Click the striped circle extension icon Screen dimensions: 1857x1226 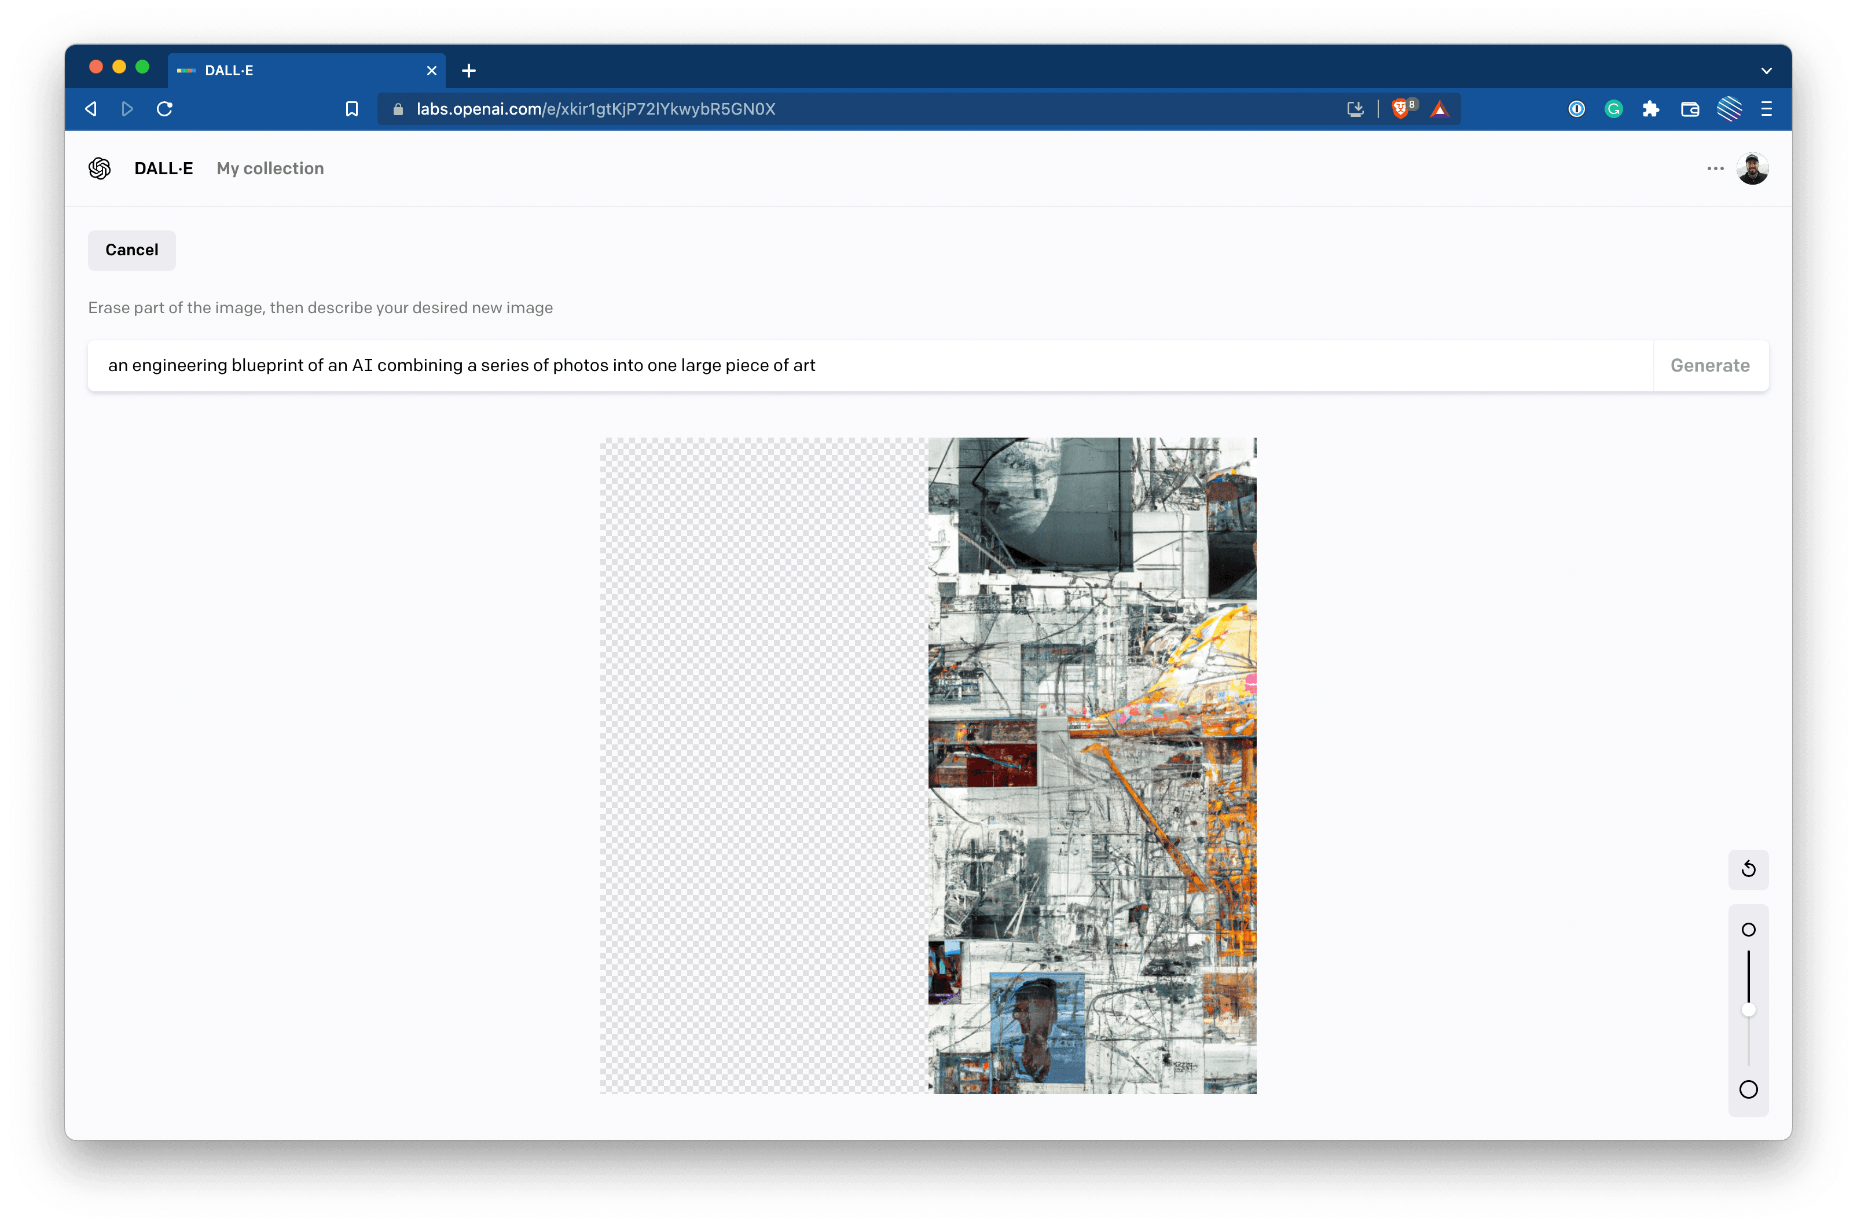pos(1728,109)
